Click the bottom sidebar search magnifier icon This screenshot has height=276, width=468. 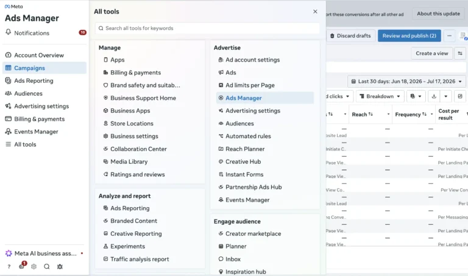point(47,266)
